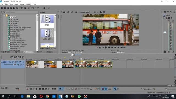Adjust the Master volume fader

[x=165, y=32]
